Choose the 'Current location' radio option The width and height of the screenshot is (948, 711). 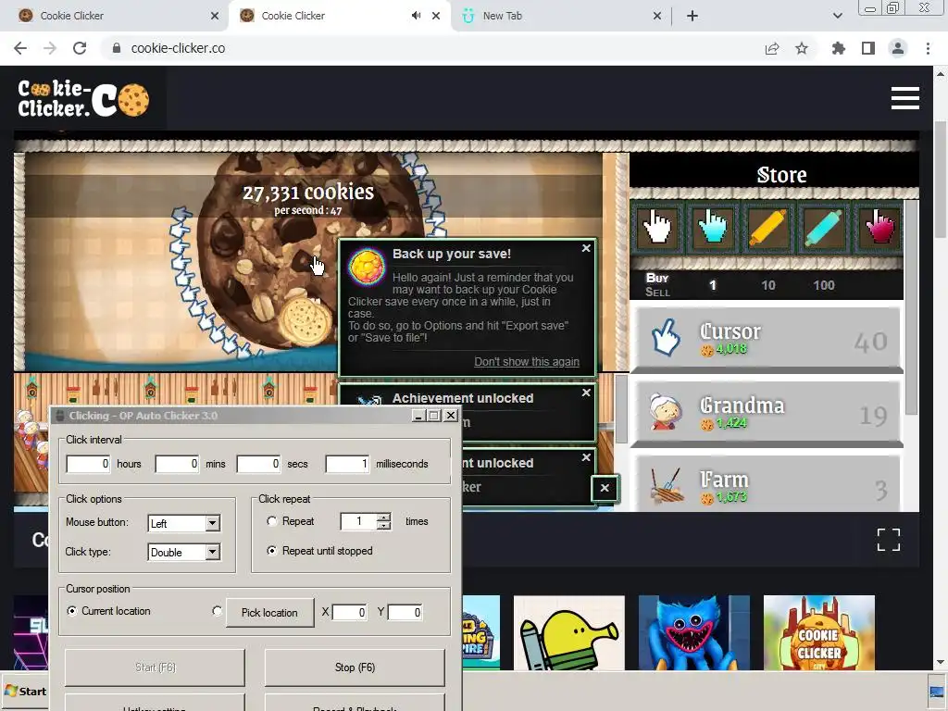coord(72,611)
